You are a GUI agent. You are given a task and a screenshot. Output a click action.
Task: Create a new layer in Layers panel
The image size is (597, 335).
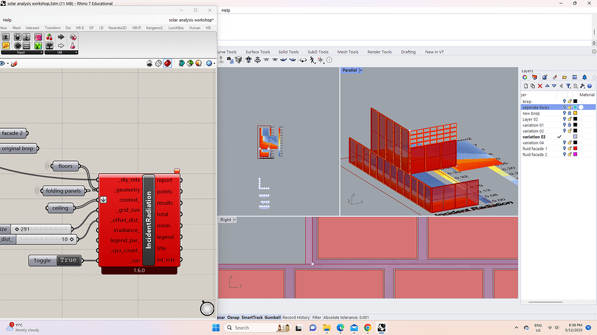point(526,86)
